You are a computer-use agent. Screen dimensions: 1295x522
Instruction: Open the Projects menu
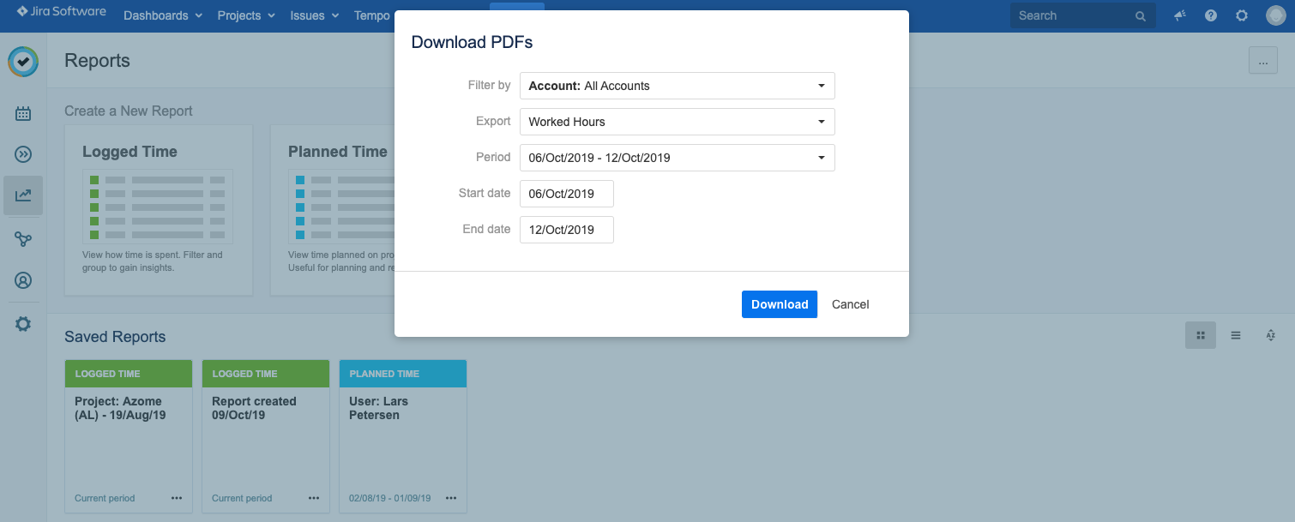[x=245, y=15]
